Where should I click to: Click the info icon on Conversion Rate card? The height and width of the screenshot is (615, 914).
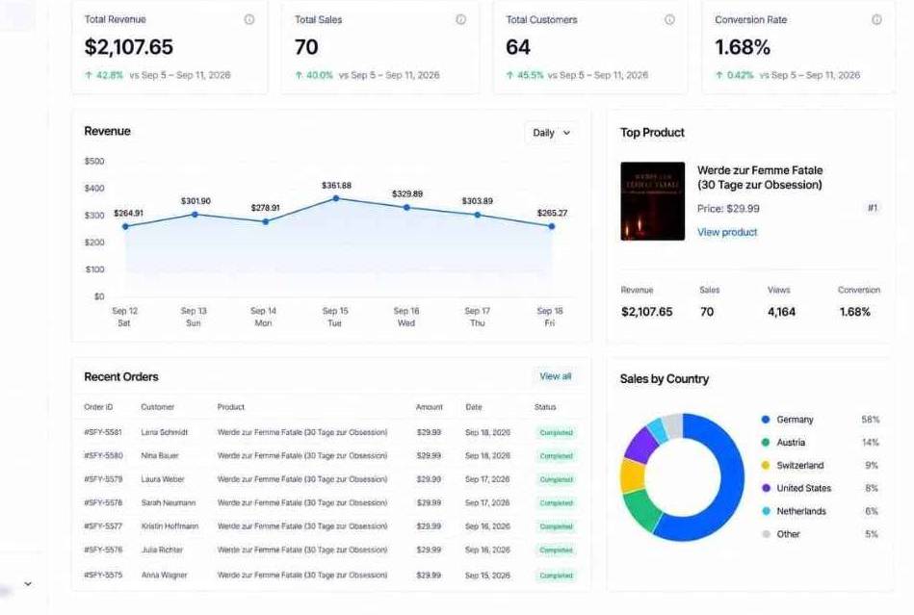pos(876,19)
